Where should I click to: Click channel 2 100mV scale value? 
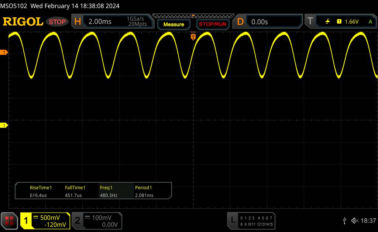click(x=102, y=218)
